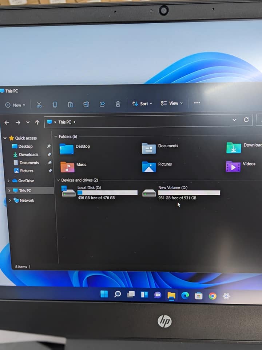Go up one folder level arrow
Viewport: 262px width, 350px height.
point(37,122)
